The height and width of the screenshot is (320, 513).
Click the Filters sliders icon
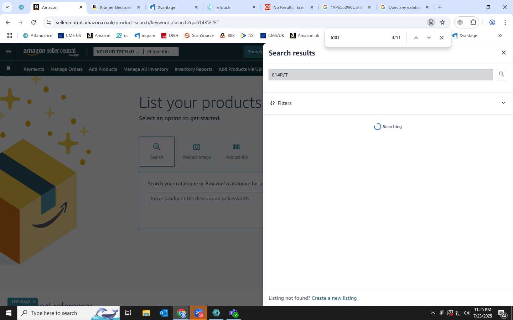coord(273,103)
